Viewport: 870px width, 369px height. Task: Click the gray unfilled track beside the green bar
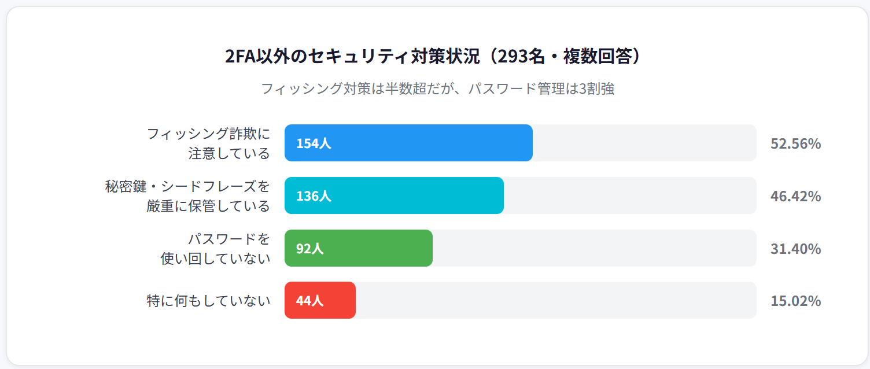pos(594,248)
